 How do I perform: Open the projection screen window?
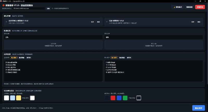pos(193,22)
